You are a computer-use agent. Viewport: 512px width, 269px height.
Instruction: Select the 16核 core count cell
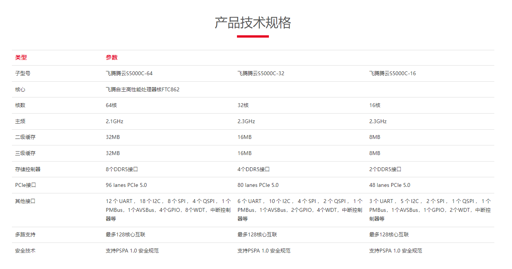[375, 105]
